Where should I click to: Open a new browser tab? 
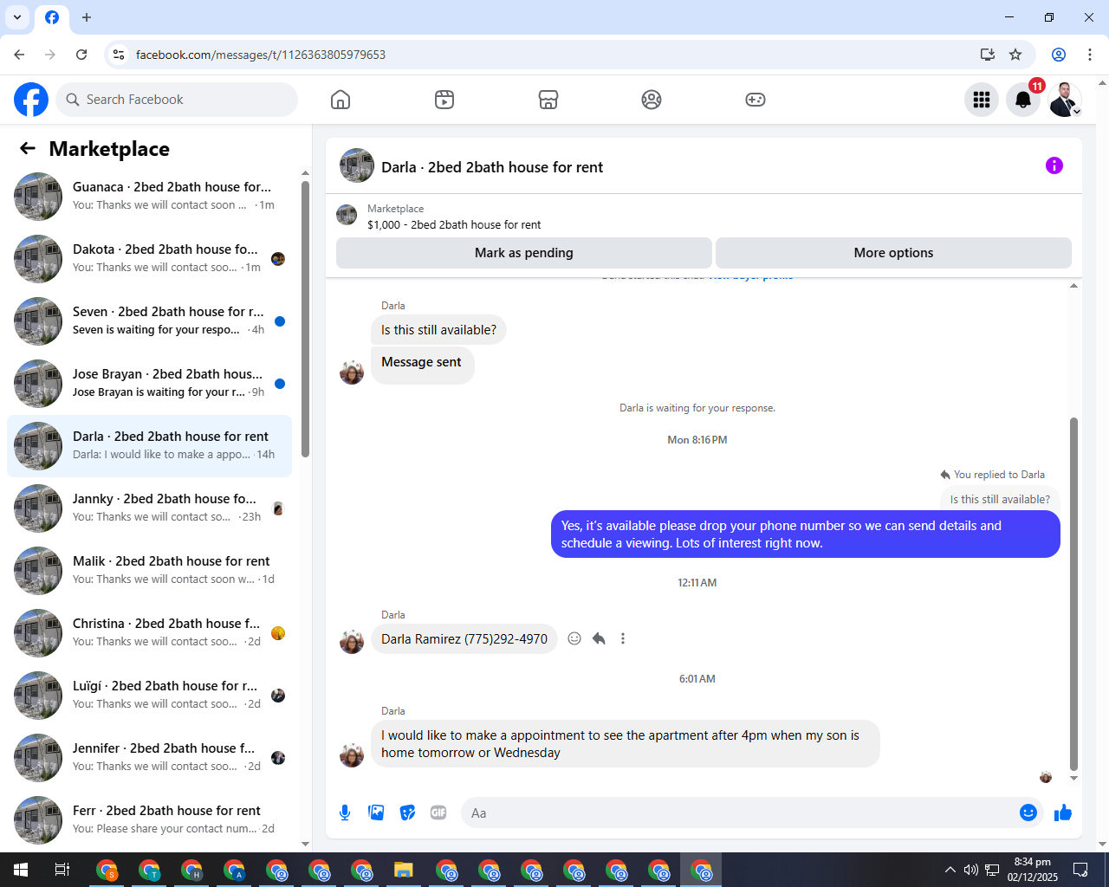coord(87,17)
